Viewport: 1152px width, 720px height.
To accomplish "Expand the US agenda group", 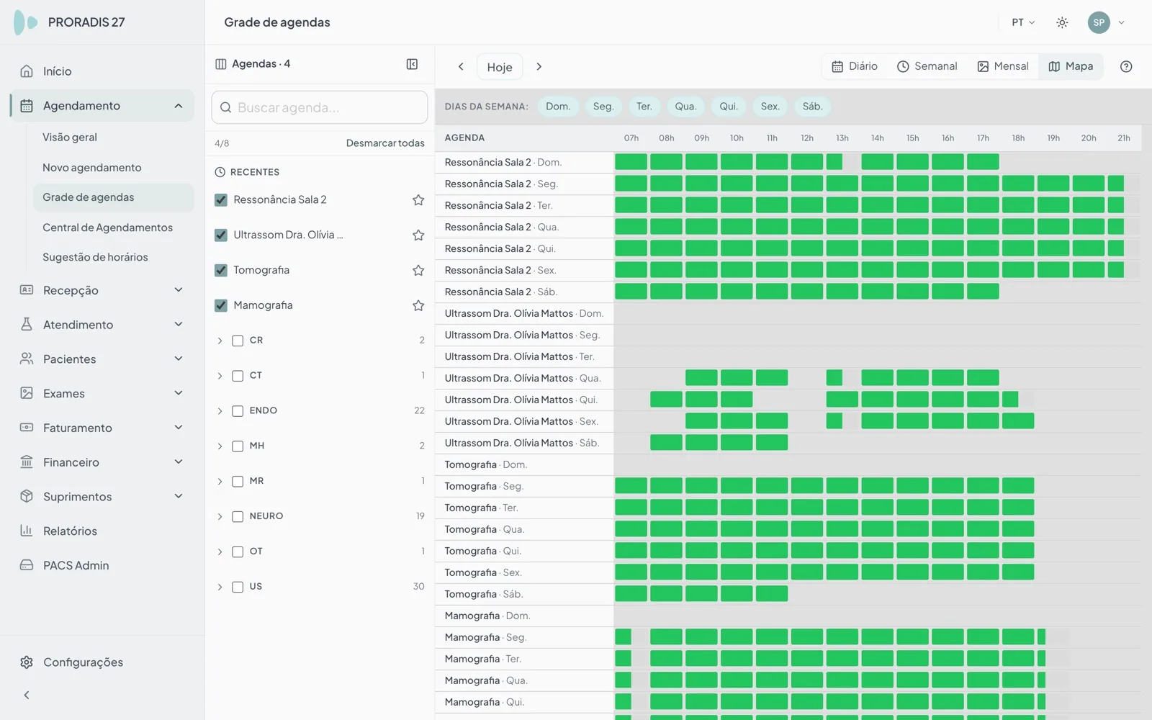I will (x=220, y=587).
